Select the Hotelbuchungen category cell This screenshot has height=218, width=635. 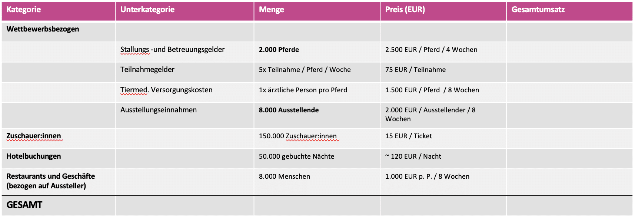tap(58, 159)
